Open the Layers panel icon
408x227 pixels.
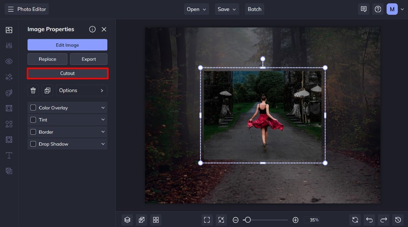[x=127, y=220]
